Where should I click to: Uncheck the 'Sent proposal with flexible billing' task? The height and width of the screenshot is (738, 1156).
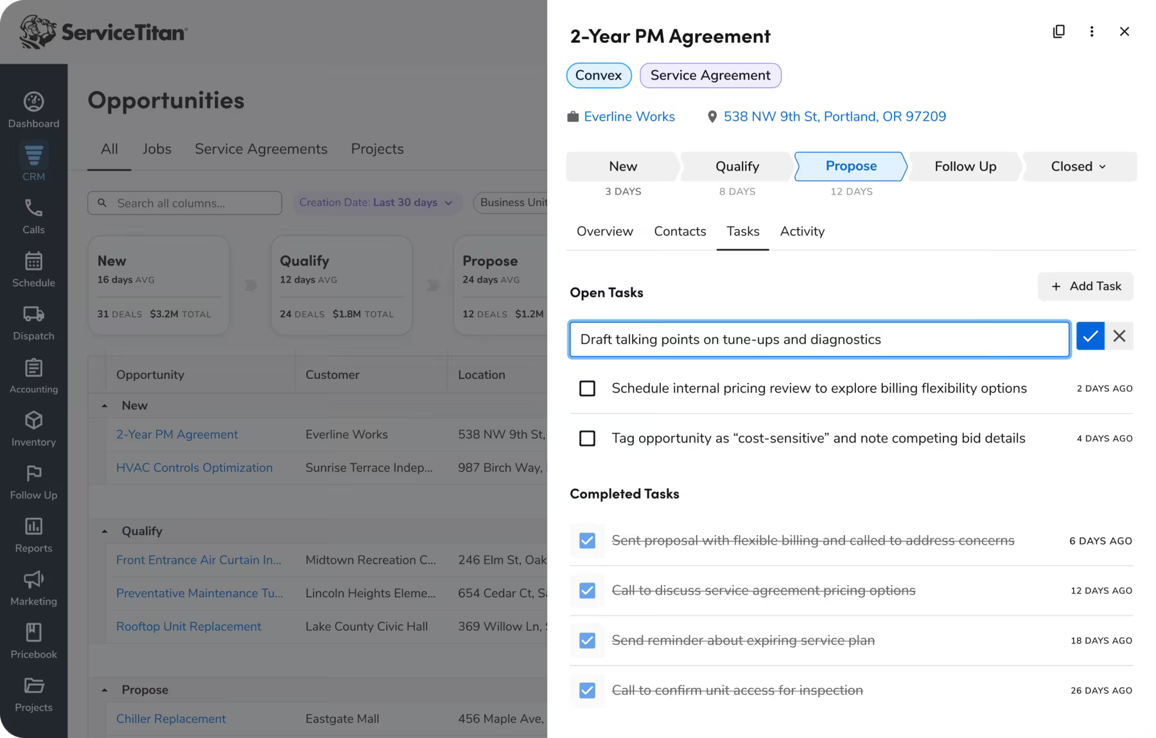click(x=587, y=541)
